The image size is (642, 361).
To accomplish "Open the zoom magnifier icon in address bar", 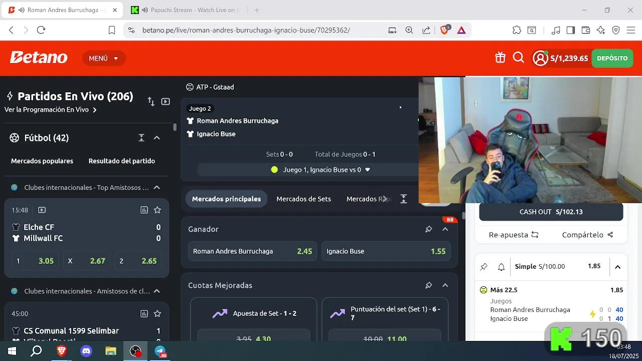I will coord(409,30).
